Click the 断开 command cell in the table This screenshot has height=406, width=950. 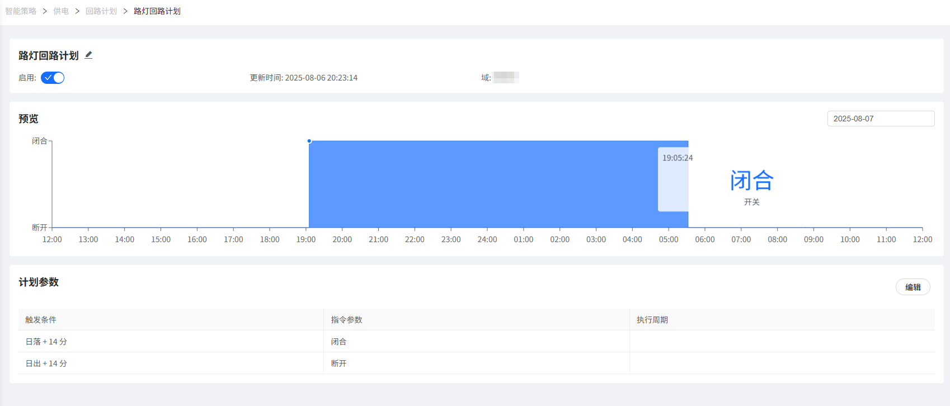tap(477, 363)
